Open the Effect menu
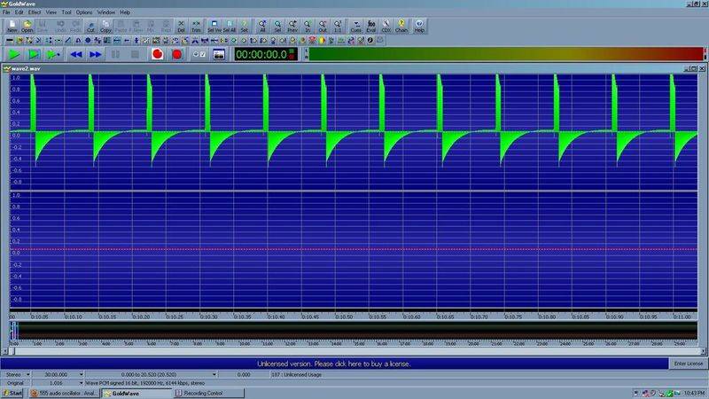 point(34,12)
